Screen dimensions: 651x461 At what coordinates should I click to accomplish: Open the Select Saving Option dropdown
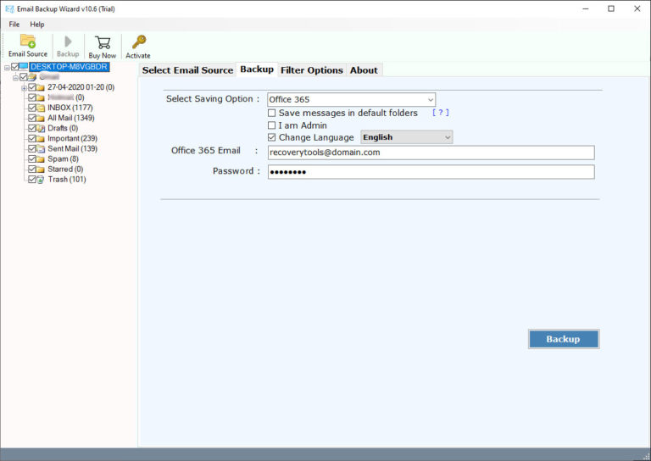[351, 100]
